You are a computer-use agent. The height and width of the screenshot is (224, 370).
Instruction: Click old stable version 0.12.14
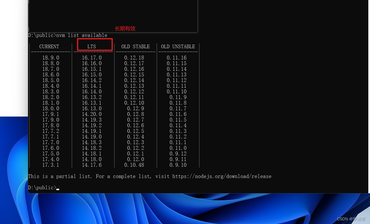(134, 80)
